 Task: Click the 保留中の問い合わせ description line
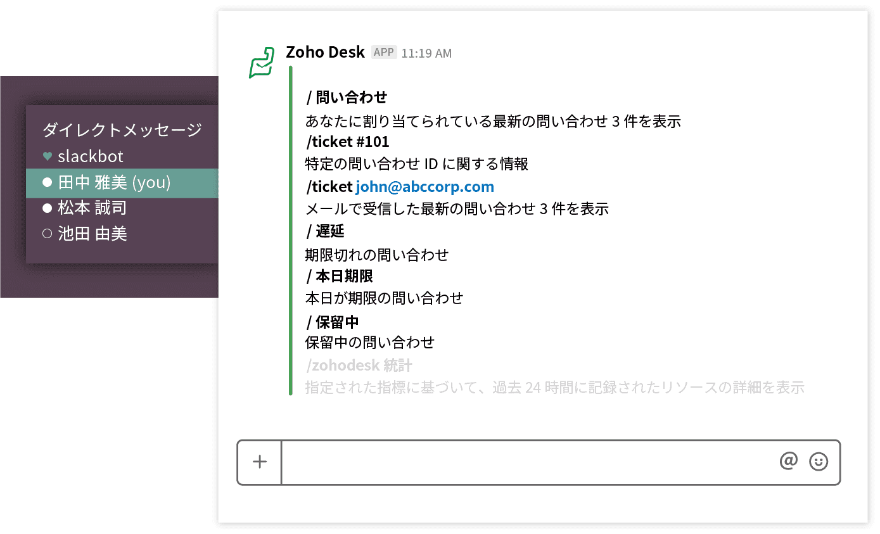tap(370, 342)
